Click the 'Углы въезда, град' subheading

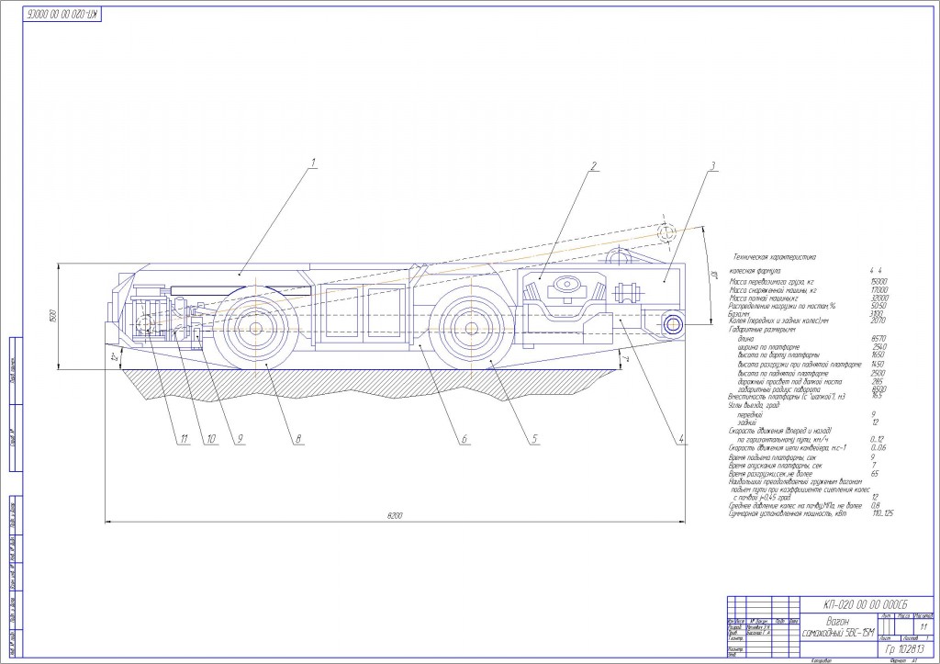[754, 406]
